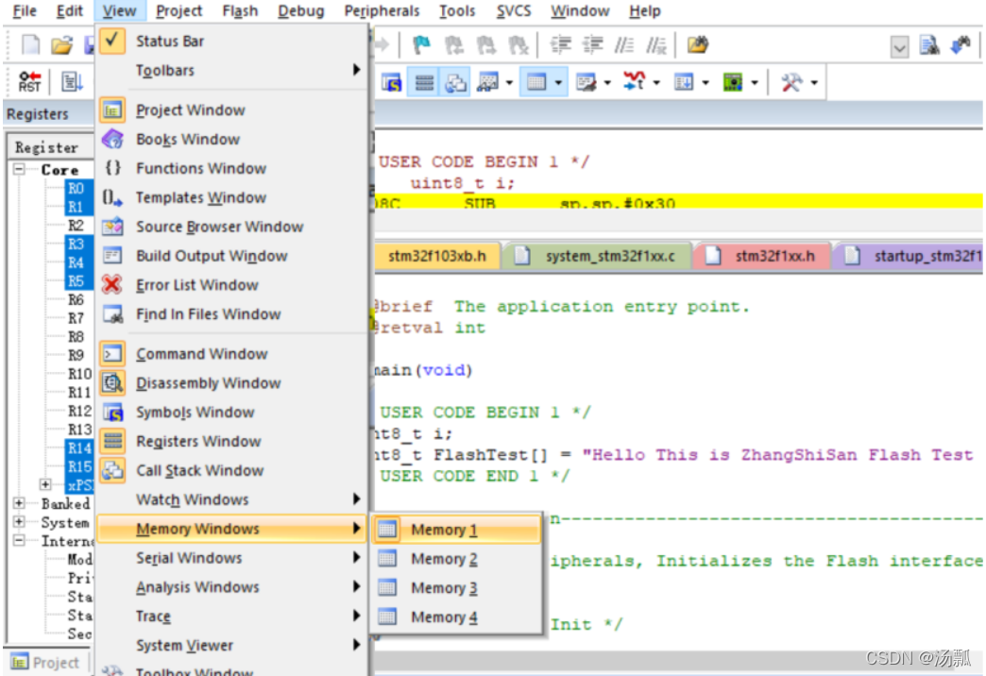The height and width of the screenshot is (676, 986).
Task: Click the Trace Windows toolbar icon
Action: pyautogui.click(x=684, y=82)
